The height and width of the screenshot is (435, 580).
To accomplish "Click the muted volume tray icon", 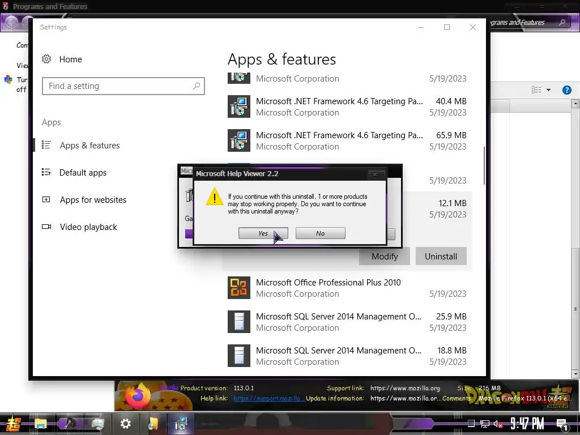I will coord(498,424).
